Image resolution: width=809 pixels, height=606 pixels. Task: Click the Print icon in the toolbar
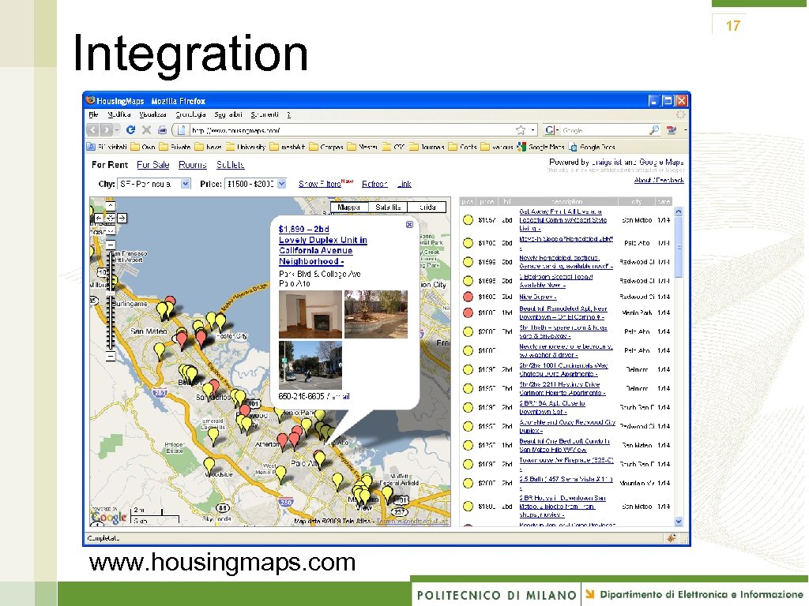point(162,129)
